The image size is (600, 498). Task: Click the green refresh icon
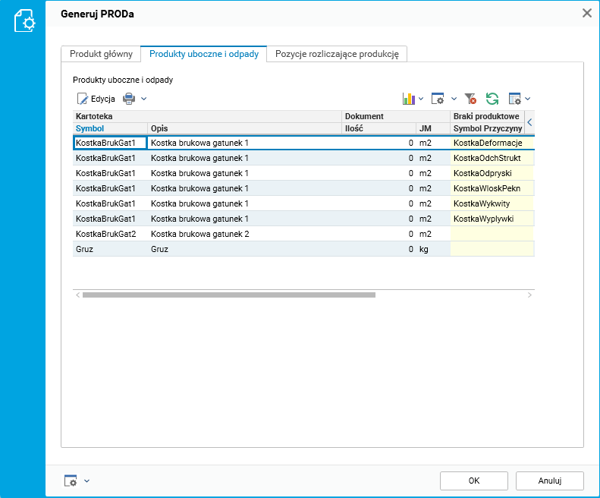[x=492, y=99]
